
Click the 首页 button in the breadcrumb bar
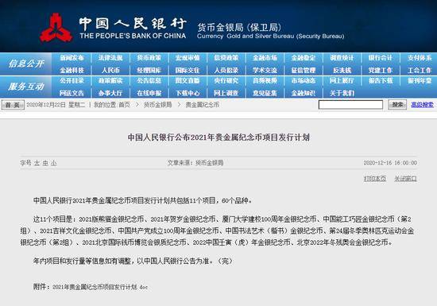[13, 105]
